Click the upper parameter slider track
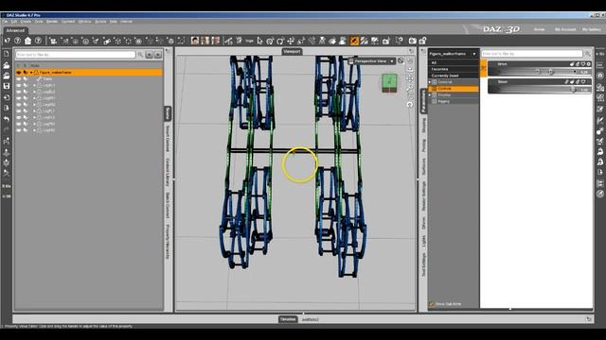Image resolution: width=606 pixels, height=340 pixels. (537, 72)
